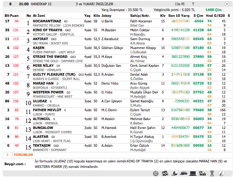Open KOCAMANTINAZ horse details
This screenshot has width=233, height=178.
point(47,21)
